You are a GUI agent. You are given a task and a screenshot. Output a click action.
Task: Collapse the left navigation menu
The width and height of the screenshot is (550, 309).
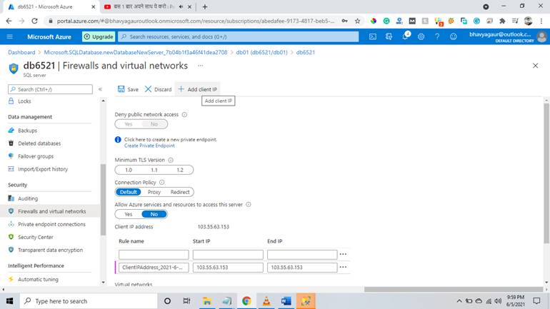click(100, 89)
